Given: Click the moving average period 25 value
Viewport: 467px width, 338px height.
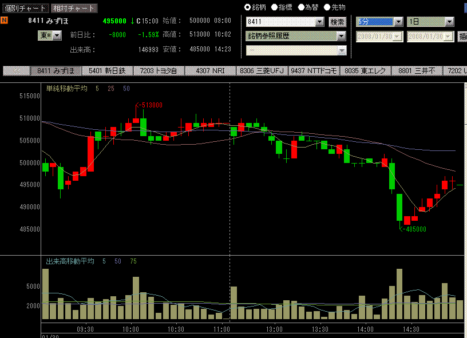Looking at the screenshot, I should [111, 89].
